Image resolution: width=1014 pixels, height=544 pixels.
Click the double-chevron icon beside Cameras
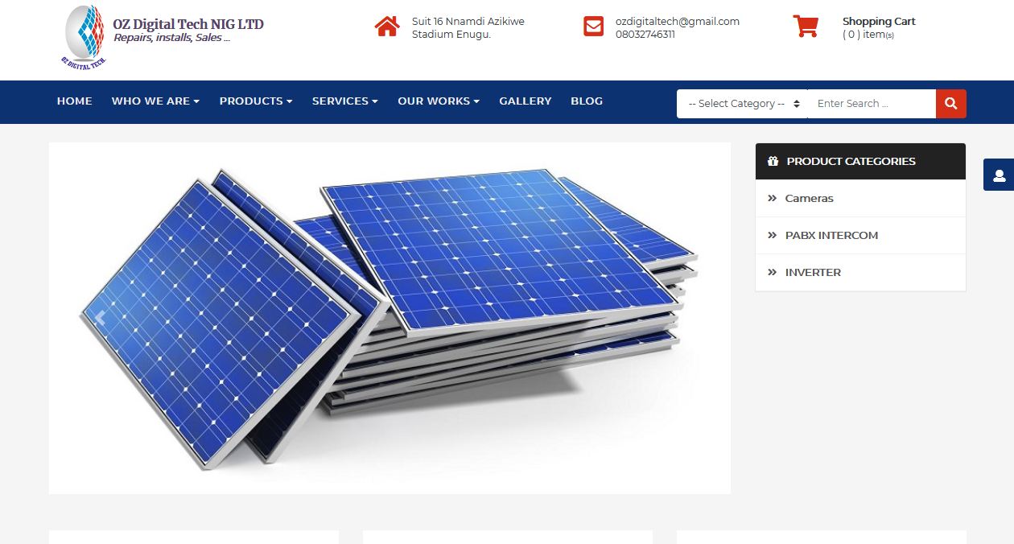click(773, 198)
